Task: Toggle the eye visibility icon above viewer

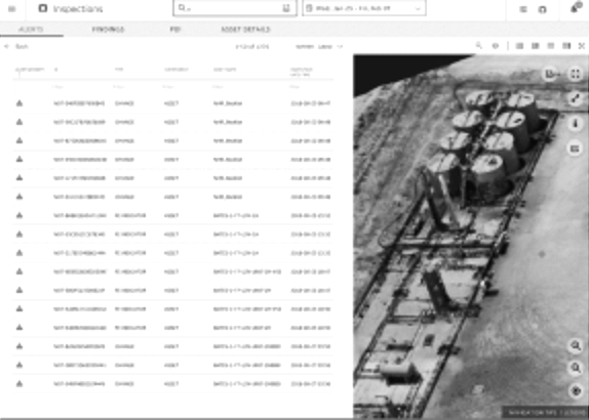Action: point(496,46)
